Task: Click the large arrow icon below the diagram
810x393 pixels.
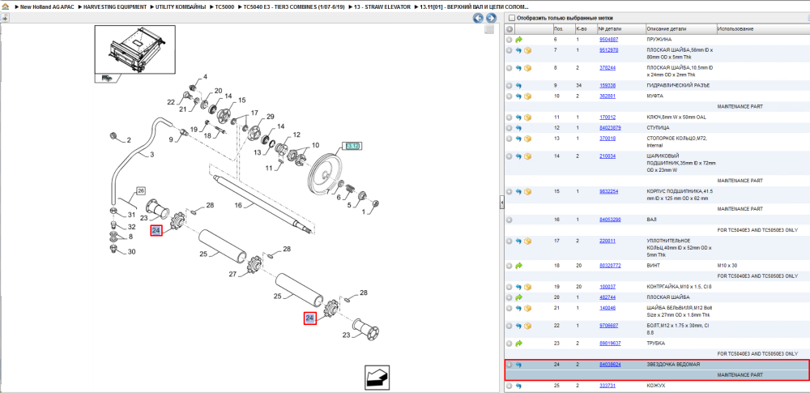Action: coord(377,378)
